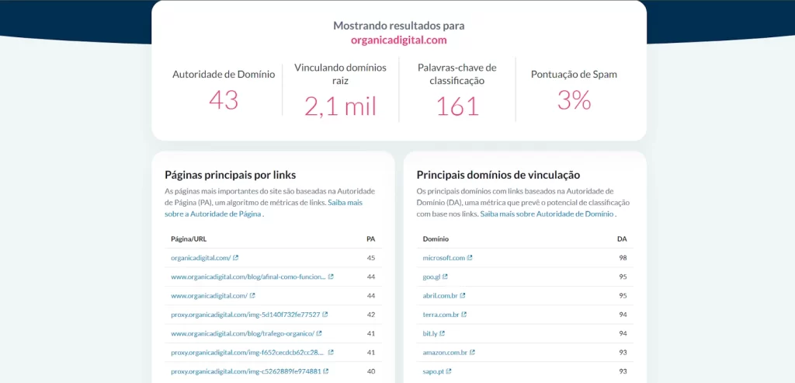Click the Principais domínios de vinculação heading
The image size is (795, 383).
(x=498, y=175)
